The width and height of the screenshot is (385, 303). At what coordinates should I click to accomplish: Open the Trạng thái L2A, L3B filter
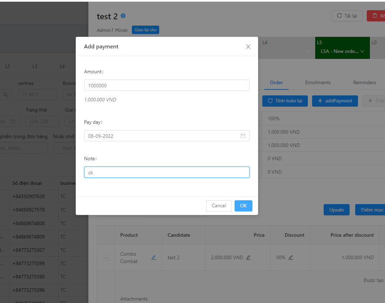click(42, 121)
